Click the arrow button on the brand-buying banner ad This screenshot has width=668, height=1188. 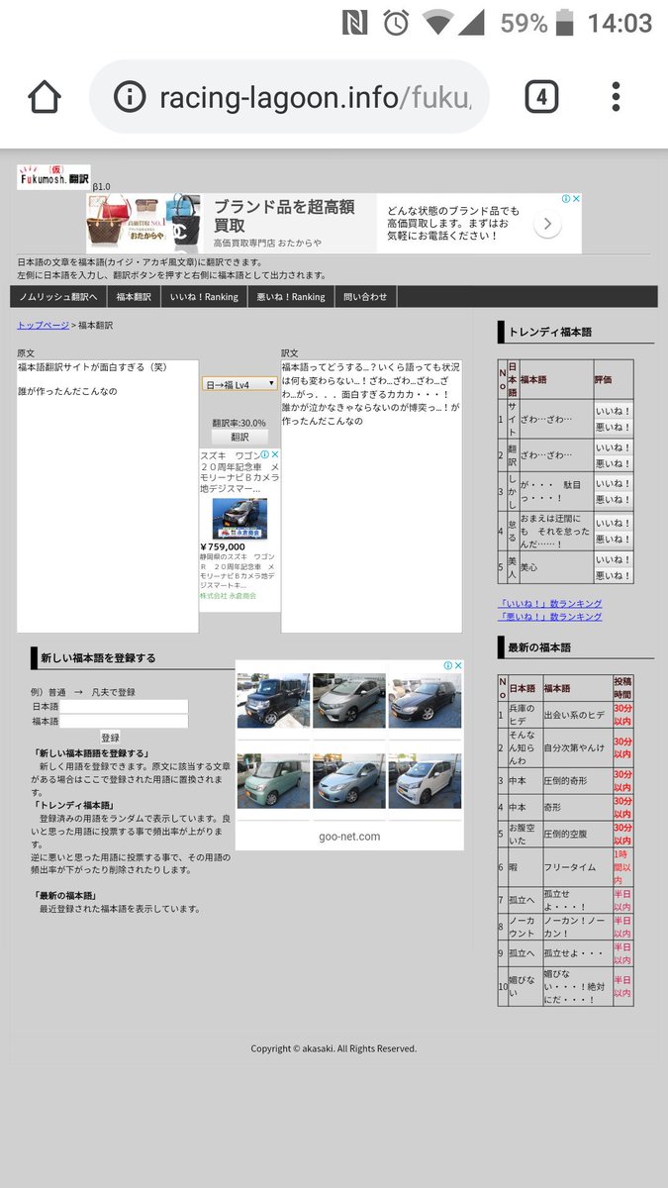point(547,225)
